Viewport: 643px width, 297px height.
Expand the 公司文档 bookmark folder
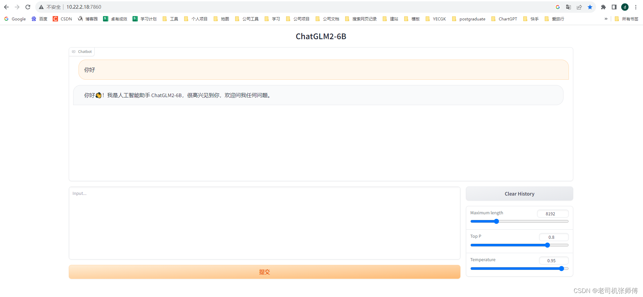point(327,19)
